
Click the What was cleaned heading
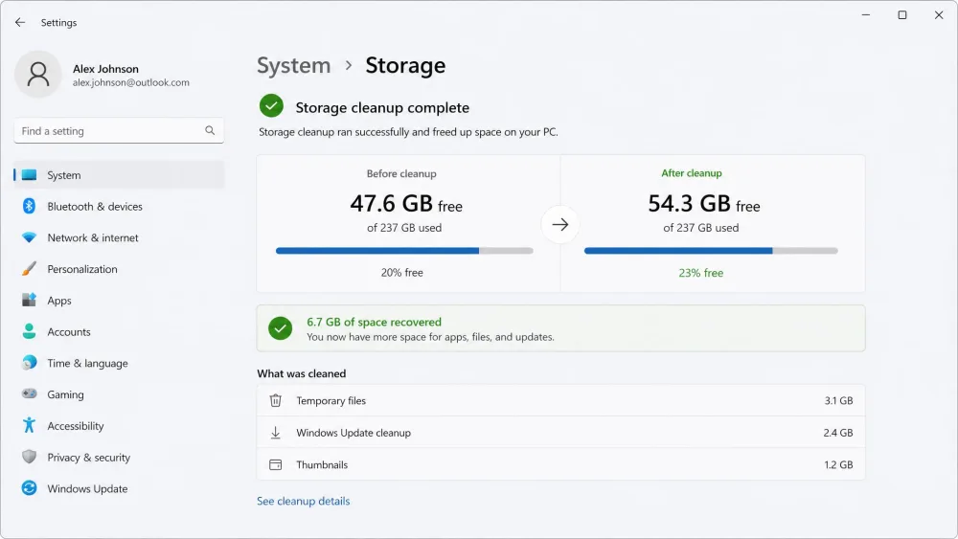pyautogui.click(x=301, y=373)
